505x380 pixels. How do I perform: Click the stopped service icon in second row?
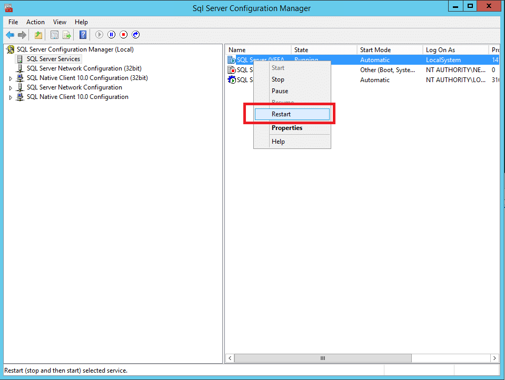pos(232,70)
